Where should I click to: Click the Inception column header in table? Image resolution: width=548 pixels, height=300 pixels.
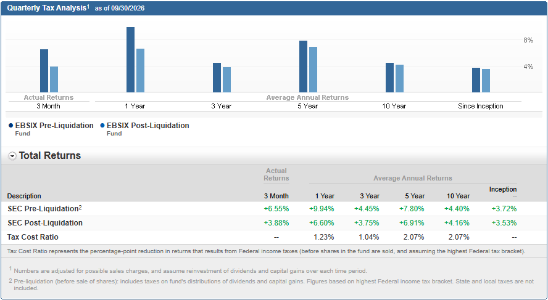point(503,189)
